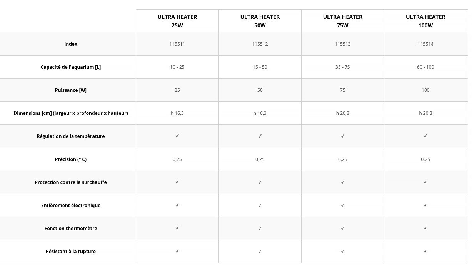Click the 25W temperature regulation checkmark
472x267 pixels.
(177, 136)
